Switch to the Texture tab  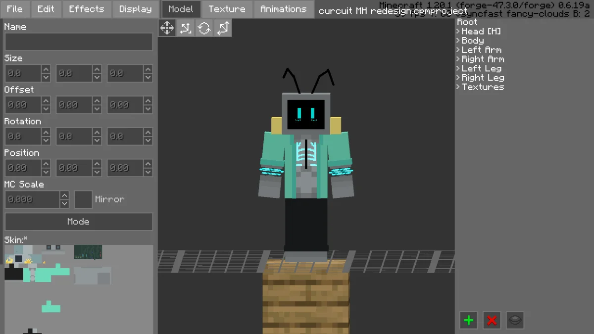(x=227, y=9)
